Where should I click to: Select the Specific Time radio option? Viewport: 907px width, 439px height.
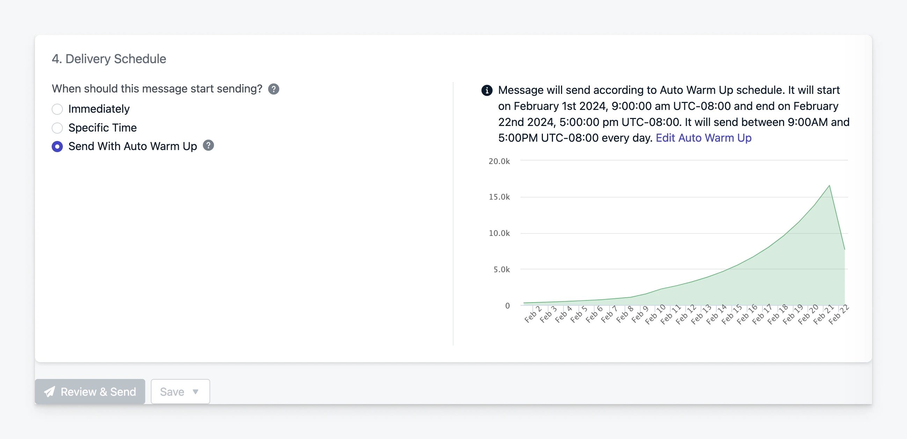57,128
